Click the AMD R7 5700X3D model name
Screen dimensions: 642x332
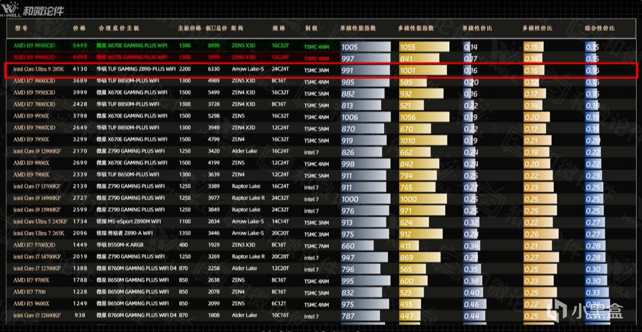34,245
